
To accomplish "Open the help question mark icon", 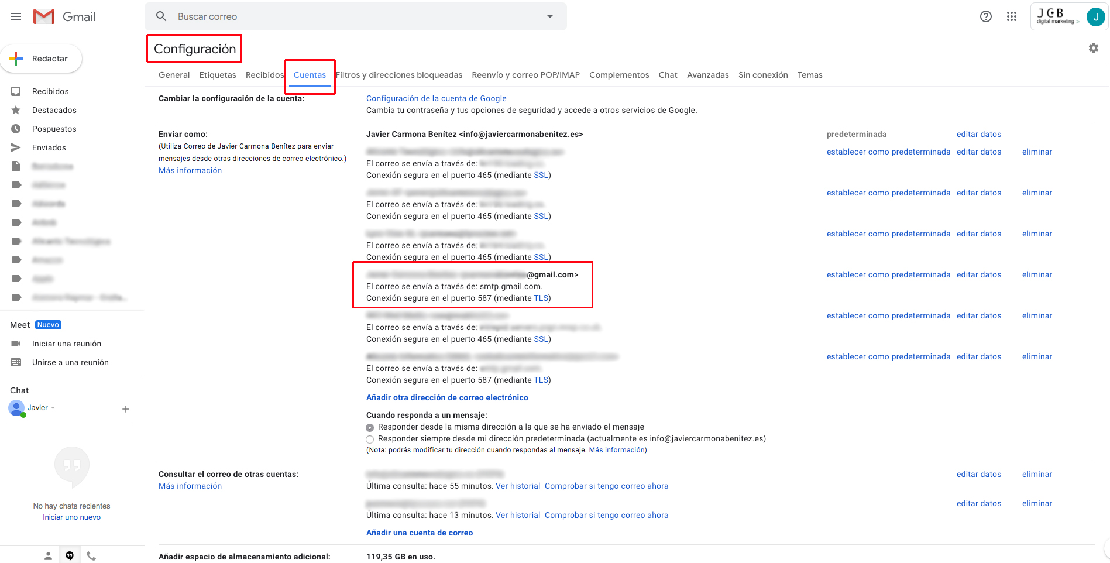I will coord(986,16).
